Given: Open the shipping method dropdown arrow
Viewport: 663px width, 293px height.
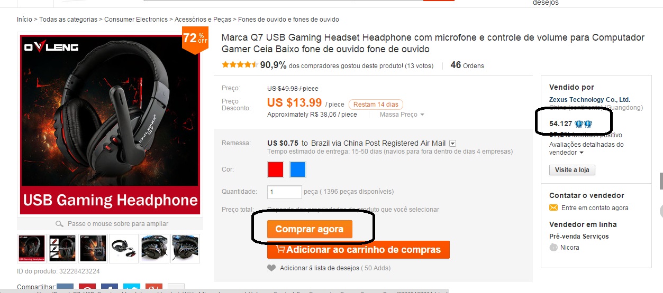Looking at the screenshot, I should 453,143.
